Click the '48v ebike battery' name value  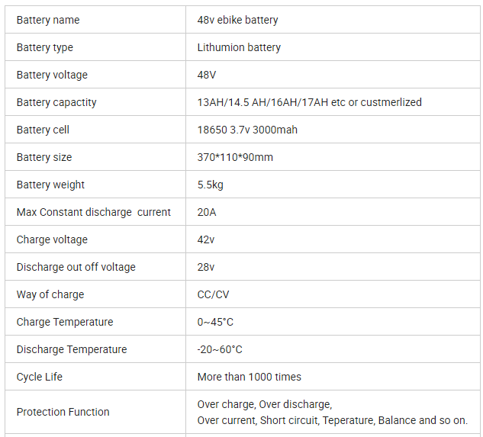(x=237, y=20)
